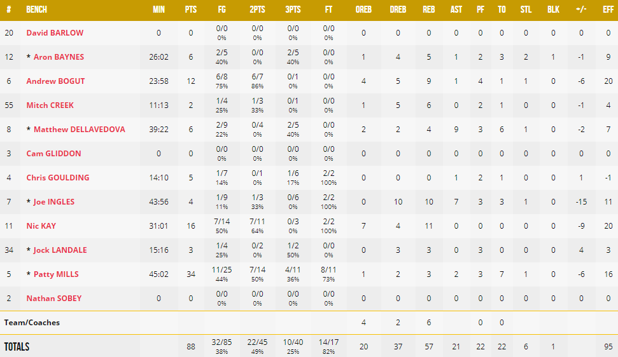Click the BENCH column header
Image resolution: width=618 pixels, height=357 pixels.
[37, 10]
